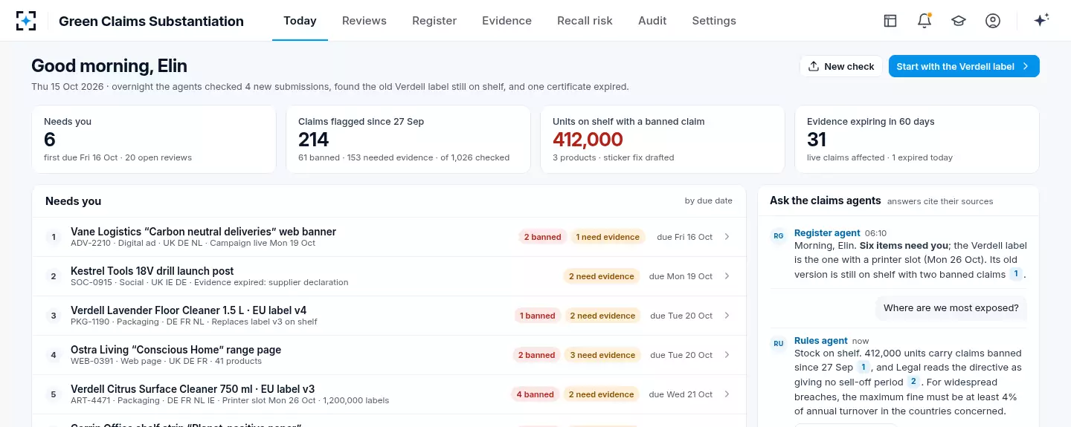Click the 'Register agent' name link
Image resolution: width=1071 pixels, height=427 pixels.
pyautogui.click(x=827, y=233)
